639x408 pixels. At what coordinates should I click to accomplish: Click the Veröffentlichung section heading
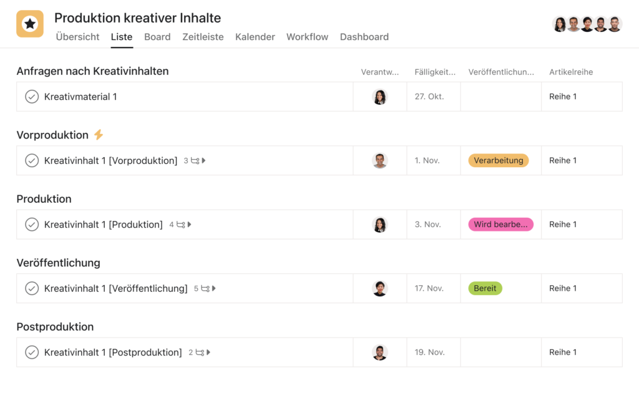point(58,263)
